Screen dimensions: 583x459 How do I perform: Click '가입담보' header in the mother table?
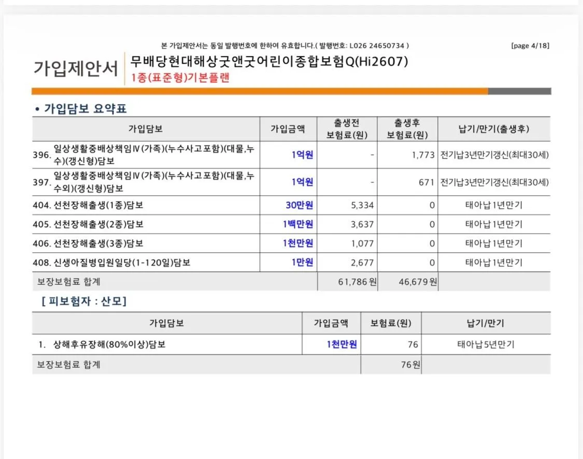[x=166, y=323]
